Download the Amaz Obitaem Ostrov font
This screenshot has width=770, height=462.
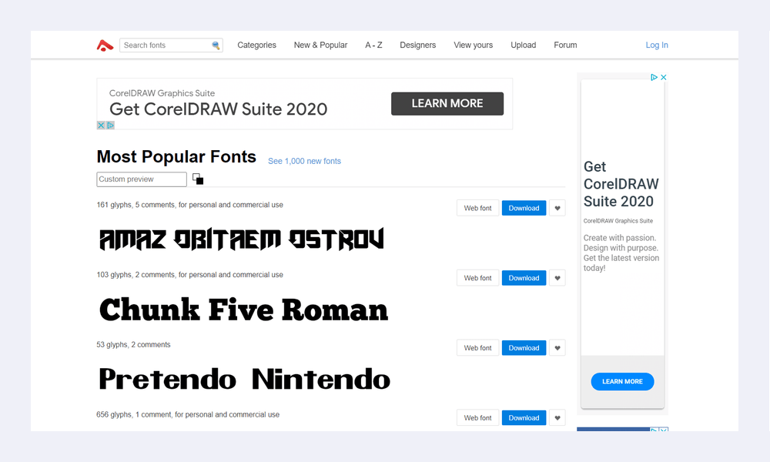[524, 208]
